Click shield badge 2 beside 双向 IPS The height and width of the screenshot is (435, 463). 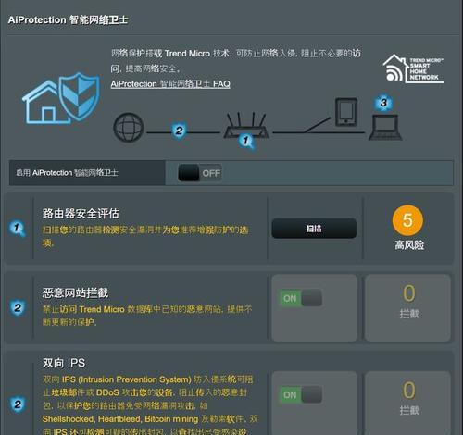point(18,404)
